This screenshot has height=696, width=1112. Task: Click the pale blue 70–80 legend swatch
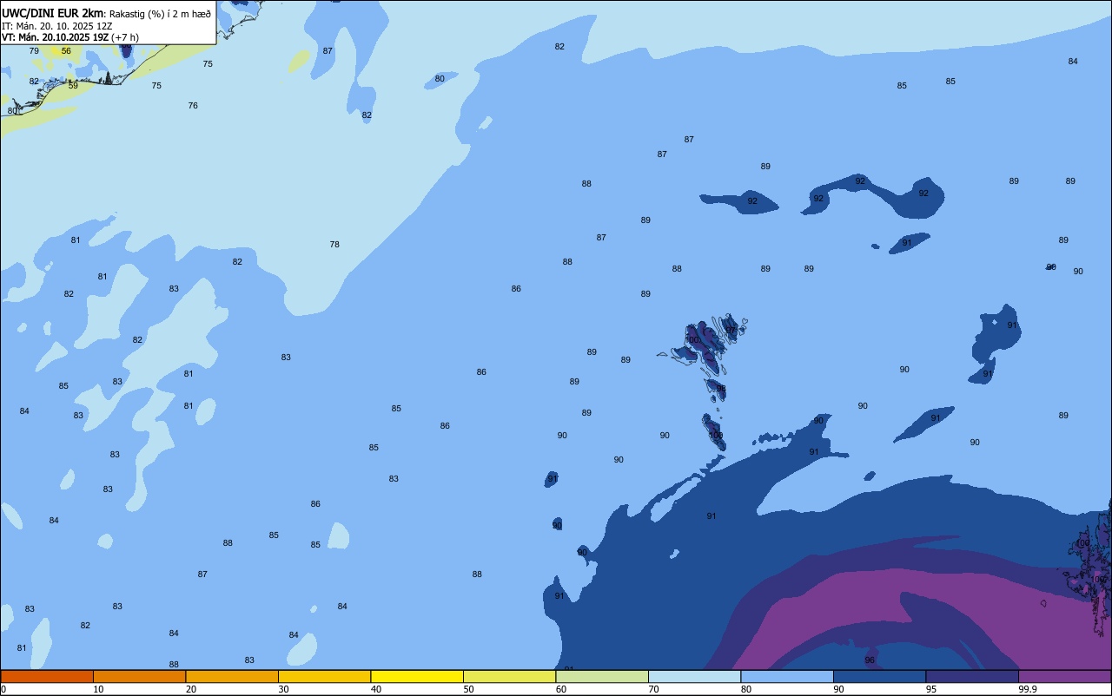pyautogui.click(x=694, y=676)
